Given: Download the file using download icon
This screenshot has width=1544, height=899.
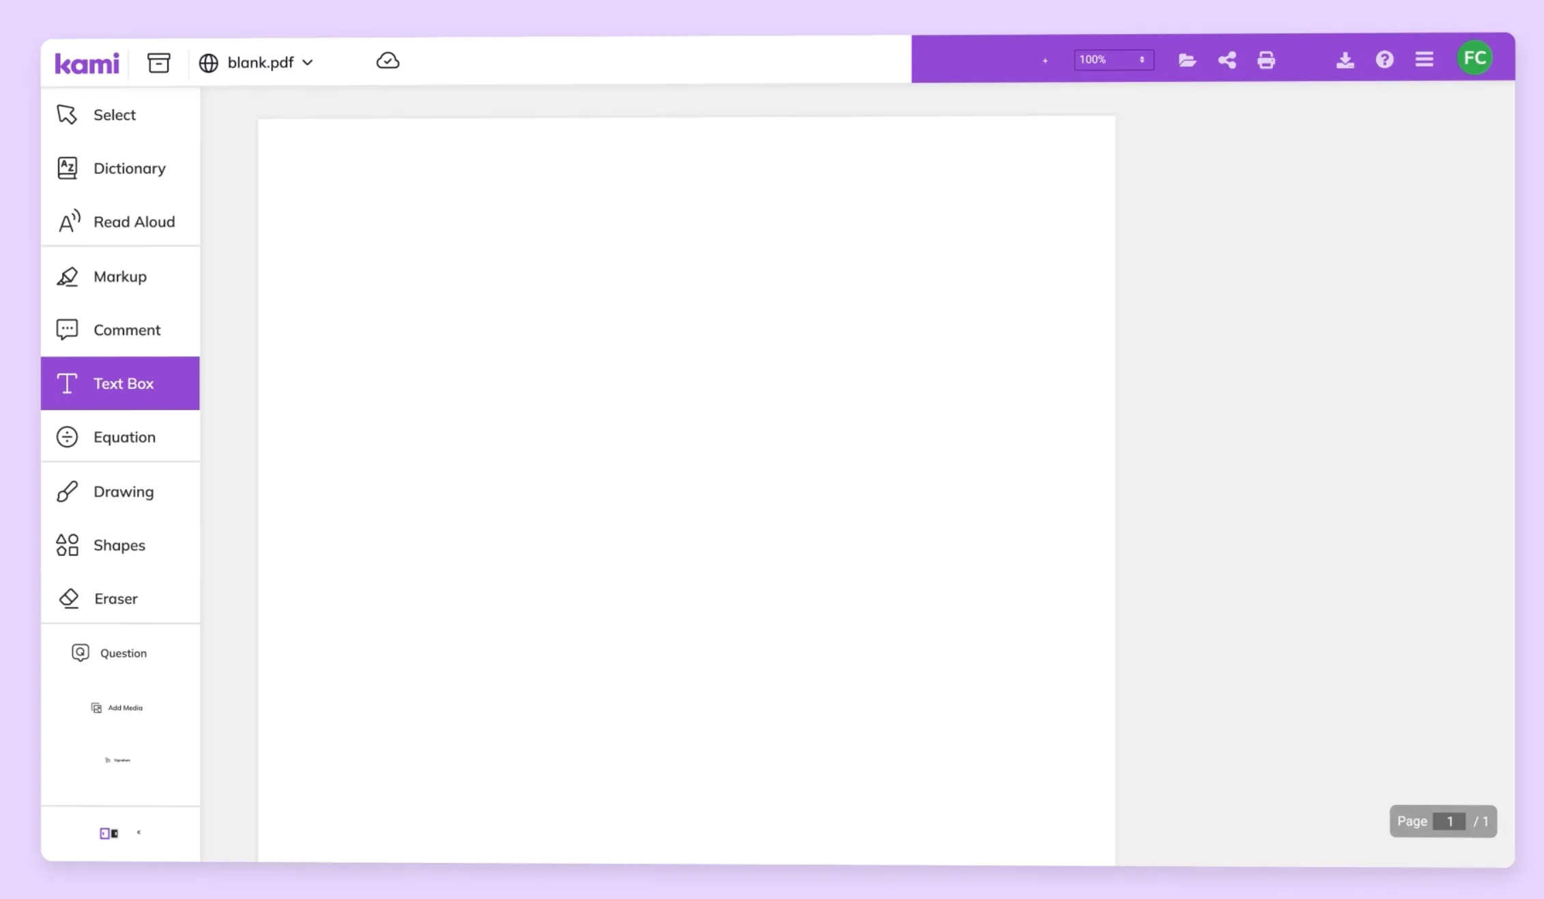Looking at the screenshot, I should (1345, 60).
